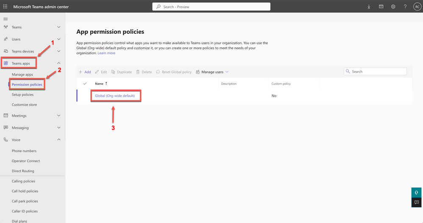This screenshot has height=223, width=423.
Task: Click the Edit toolbar button
Action: coord(101,72)
